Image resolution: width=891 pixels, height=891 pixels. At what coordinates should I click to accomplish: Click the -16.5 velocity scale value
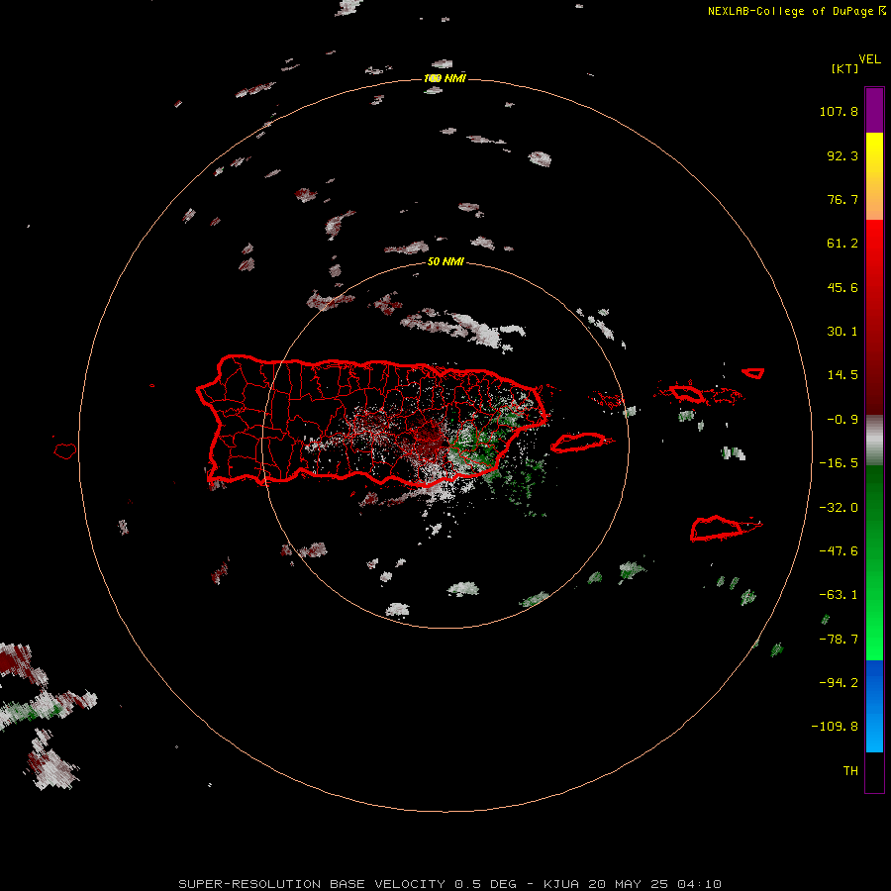839,463
